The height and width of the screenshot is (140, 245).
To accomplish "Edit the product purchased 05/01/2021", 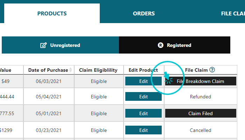I will pyautogui.click(x=143, y=113).
